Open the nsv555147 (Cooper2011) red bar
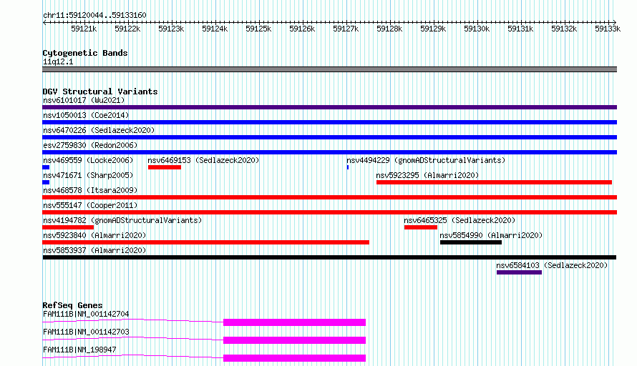Screen dimensions: 637x366 coord(329,212)
